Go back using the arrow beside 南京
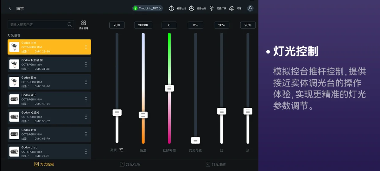380x171 pixels. point(10,9)
